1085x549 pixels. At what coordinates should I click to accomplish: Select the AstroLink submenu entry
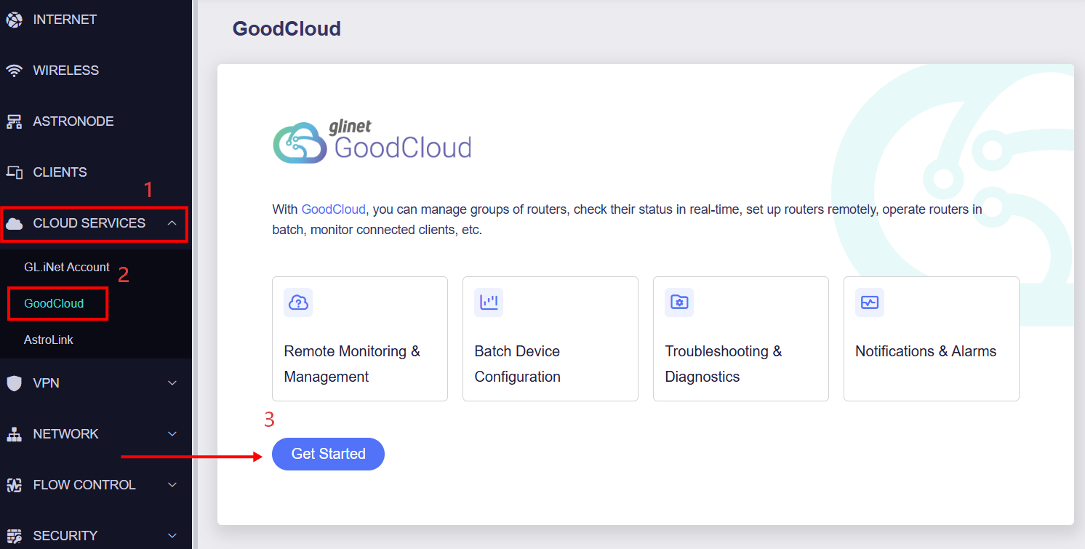49,340
